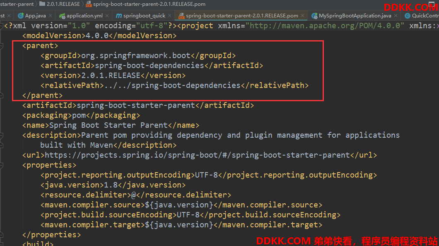This screenshot has height=246, width=439.
Task: Click the closing properties tag
Action: click(x=51, y=235)
